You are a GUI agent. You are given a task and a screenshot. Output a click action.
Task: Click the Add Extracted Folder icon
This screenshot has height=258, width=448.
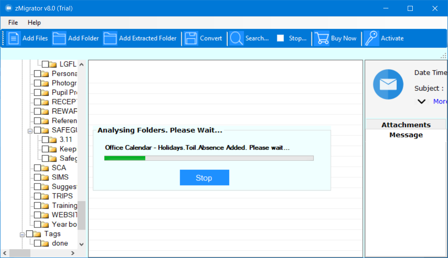(110, 38)
